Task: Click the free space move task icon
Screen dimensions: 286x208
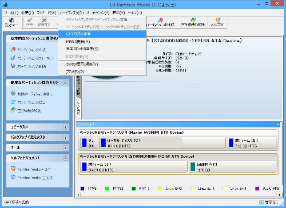Action: 13,110
